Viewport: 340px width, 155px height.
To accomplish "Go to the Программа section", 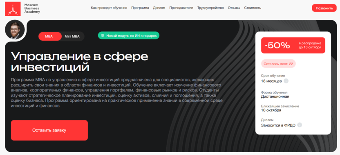I will 140,8.
